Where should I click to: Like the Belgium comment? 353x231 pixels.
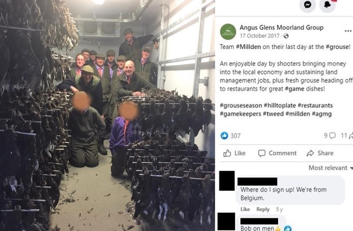(x=245, y=209)
